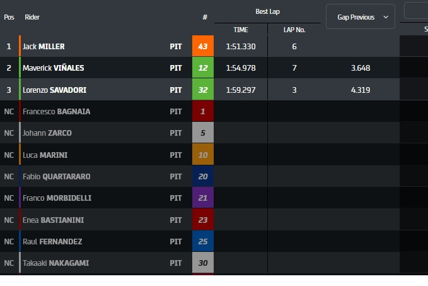Select the Takaaki NAKAGAMI row
The height and width of the screenshot is (286, 428).
200,263
